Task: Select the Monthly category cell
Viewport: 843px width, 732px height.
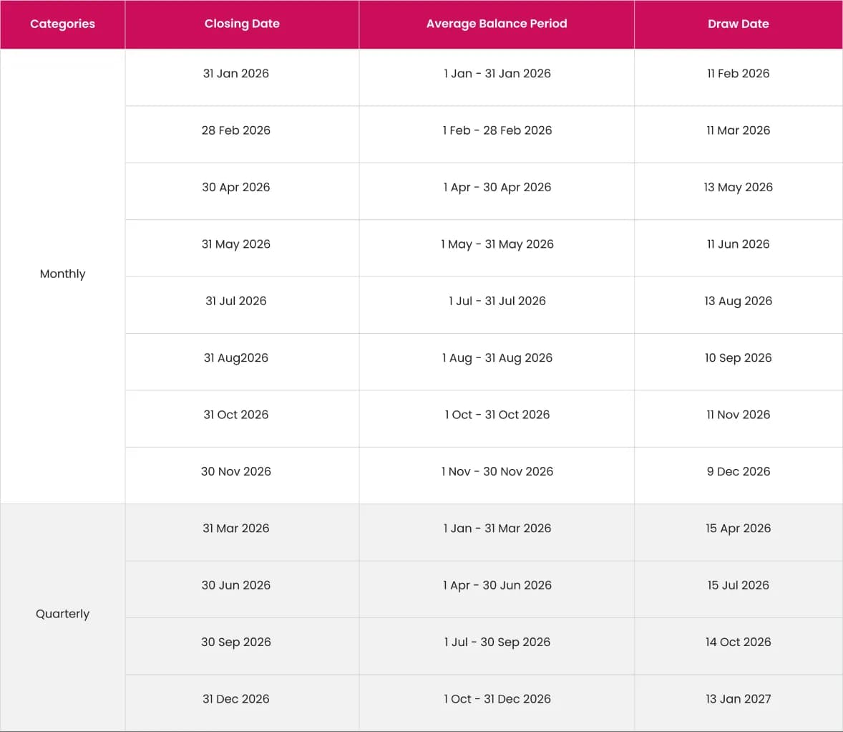Action: (62, 274)
